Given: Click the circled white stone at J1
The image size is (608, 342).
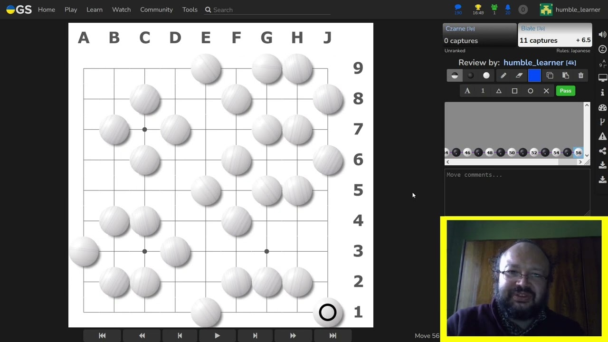Looking at the screenshot, I should click(328, 312).
